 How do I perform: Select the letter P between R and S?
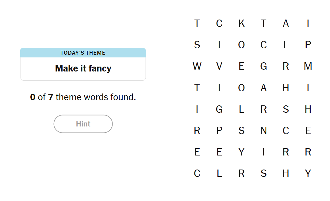point(219,131)
